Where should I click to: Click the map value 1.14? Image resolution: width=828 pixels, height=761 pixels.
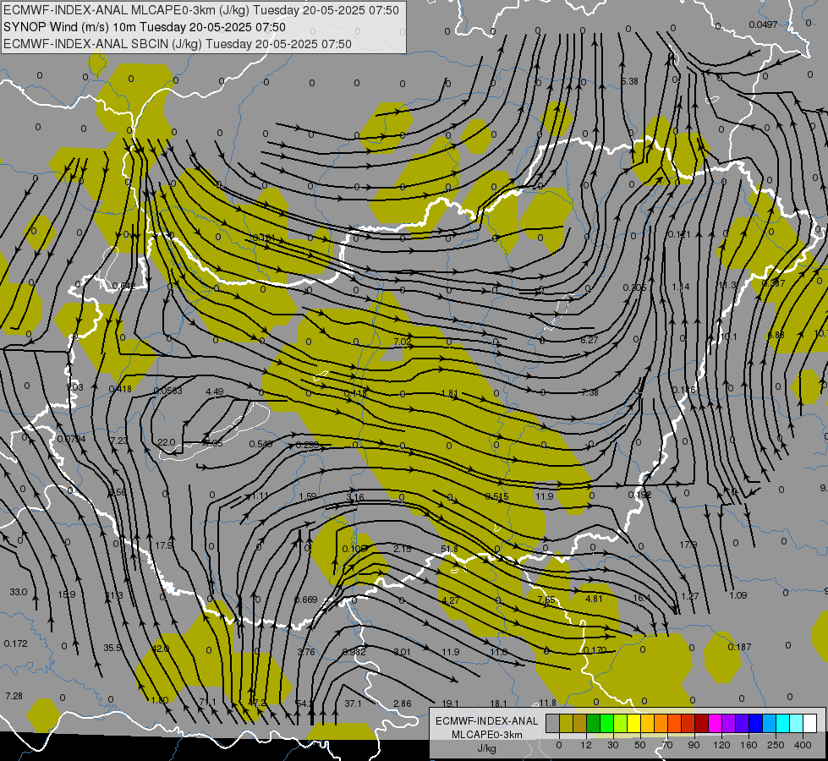pyautogui.click(x=681, y=287)
